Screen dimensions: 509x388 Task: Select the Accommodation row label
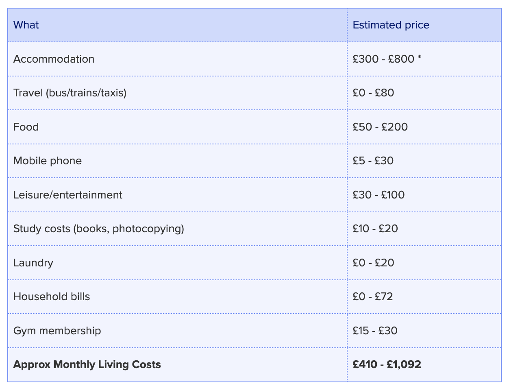(x=54, y=59)
